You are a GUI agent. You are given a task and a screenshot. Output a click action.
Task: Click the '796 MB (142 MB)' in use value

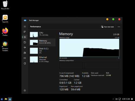pos(69,76)
